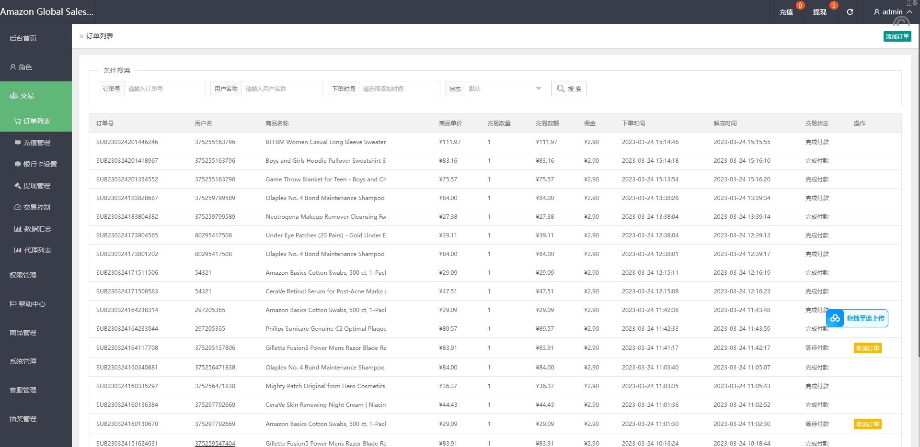
Task: Open 数据汇总 chart item in sidebar
Action: coord(37,229)
